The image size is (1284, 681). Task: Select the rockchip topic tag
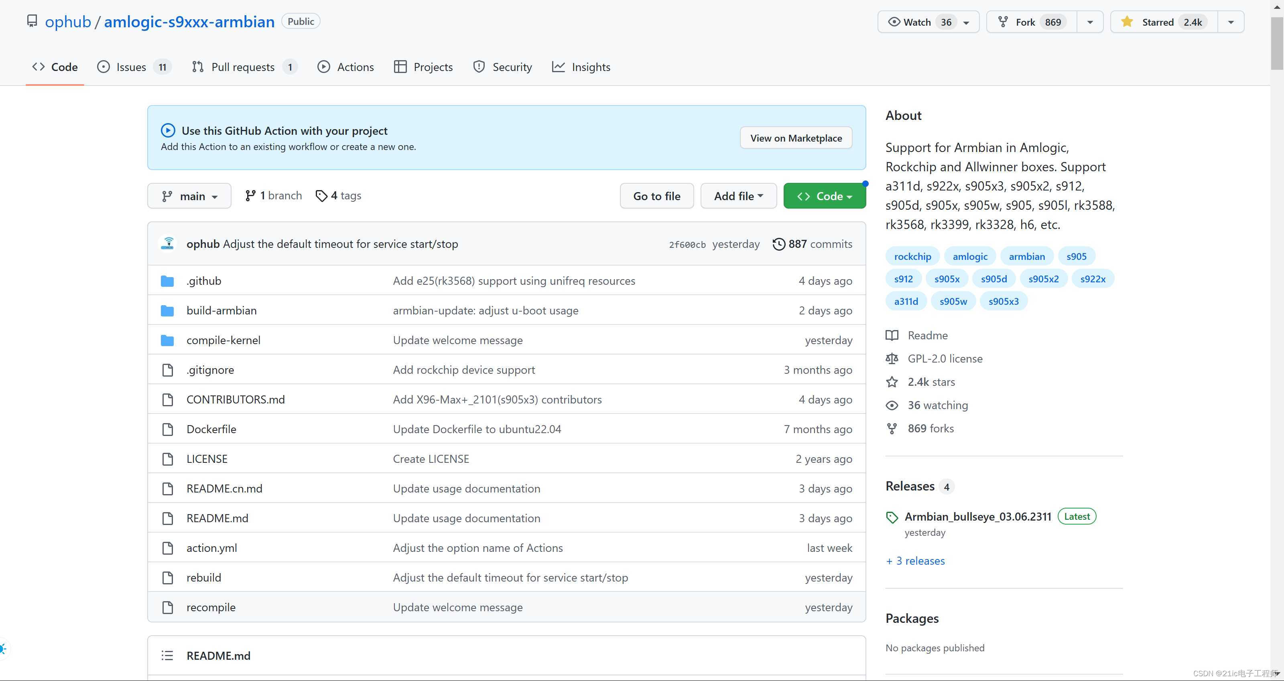point(912,257)
